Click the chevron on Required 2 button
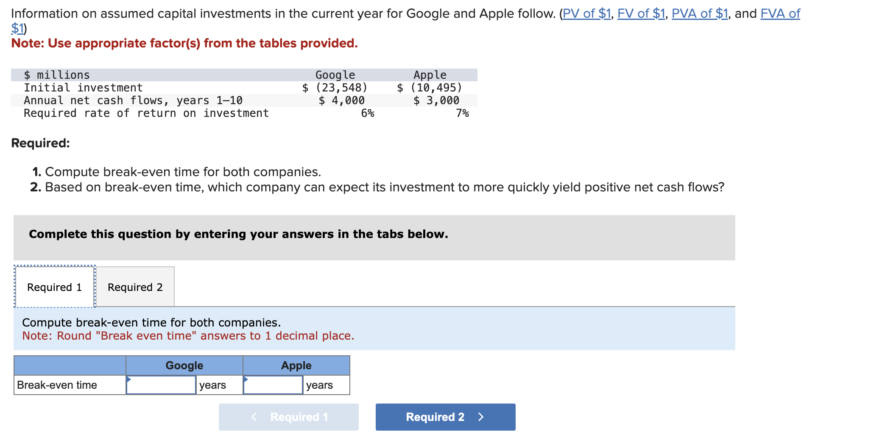The width and height of the screenshot is (871, 448). pos(480,417)
